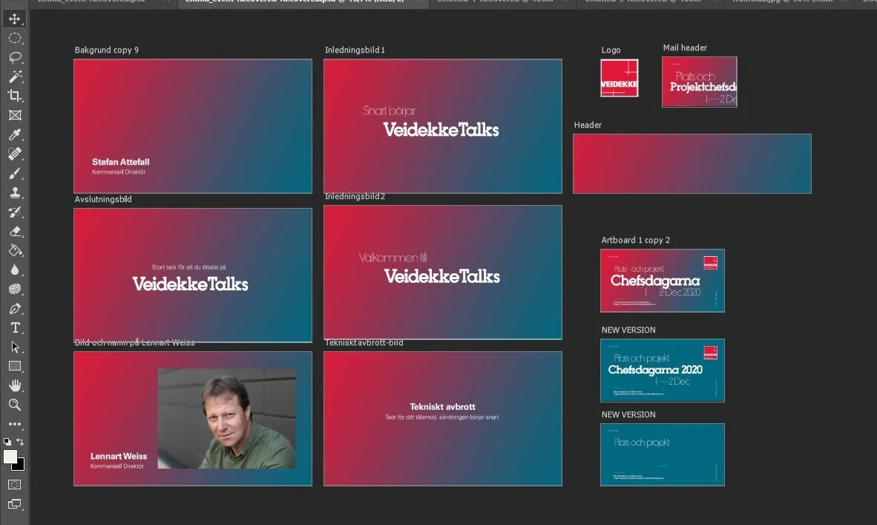Select the Tekniskt avbrott-bild artboard label
This screenshot has width=877, height=525.
point(364,342)
